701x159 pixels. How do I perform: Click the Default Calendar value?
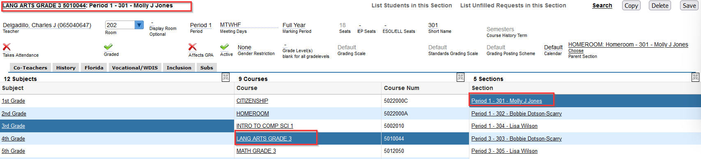point(553,47)
